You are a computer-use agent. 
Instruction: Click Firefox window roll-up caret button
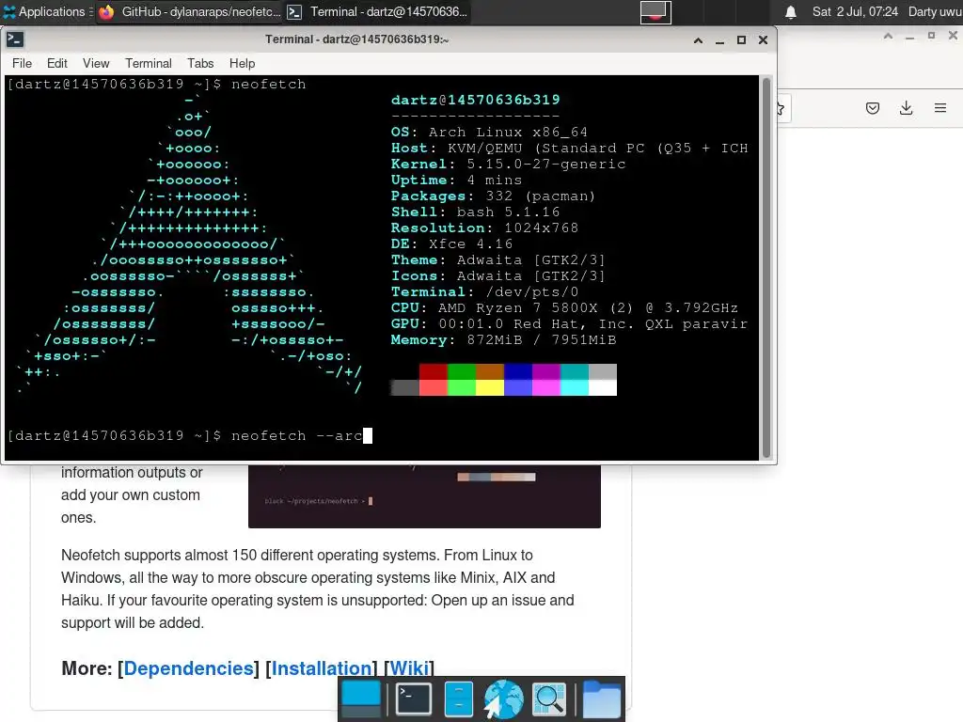tap(888, 37)
